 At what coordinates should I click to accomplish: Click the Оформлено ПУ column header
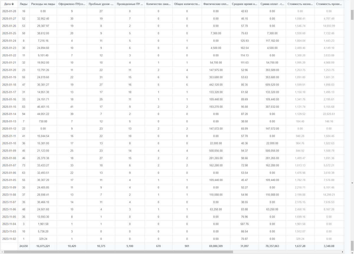(72, 4)
